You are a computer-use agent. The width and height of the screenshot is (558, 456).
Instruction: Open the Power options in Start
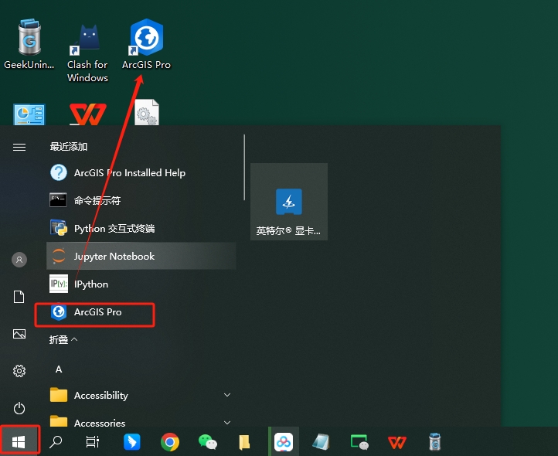(19, 408)
